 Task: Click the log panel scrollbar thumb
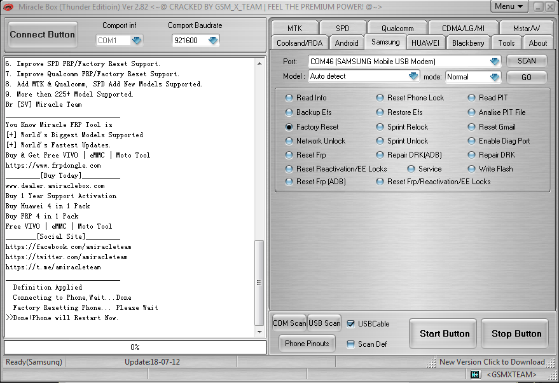[x=259, y=283]
